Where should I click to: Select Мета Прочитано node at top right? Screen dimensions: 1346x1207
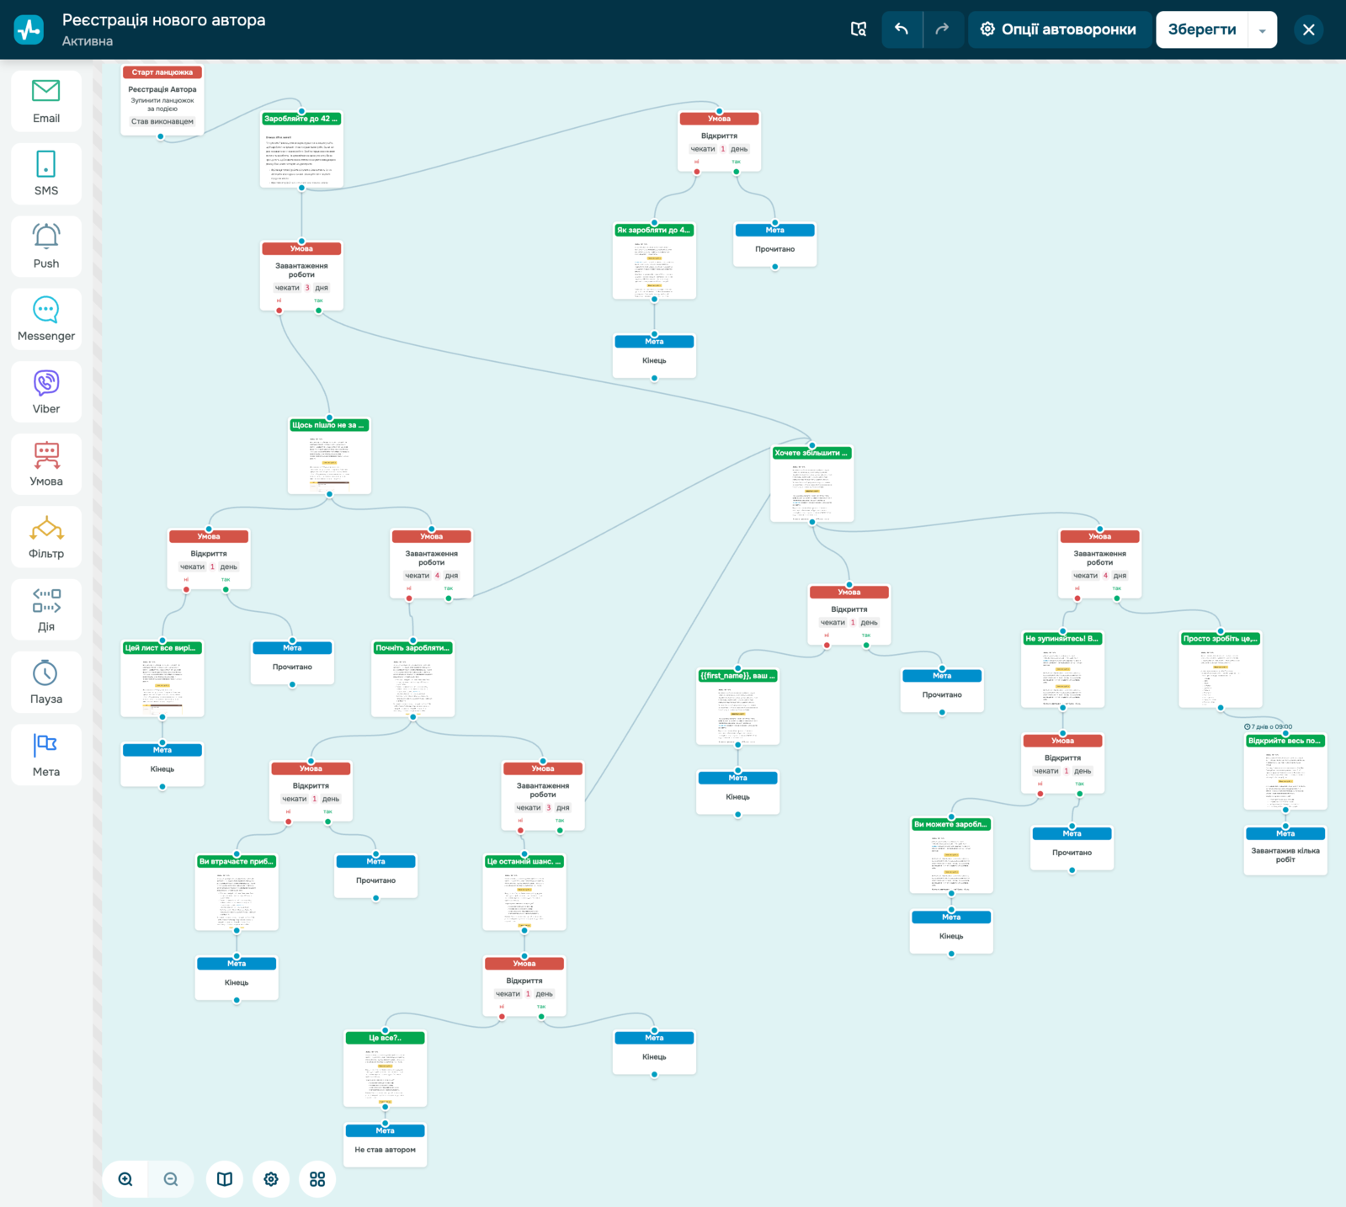pyautogui.click(x=774, y=245)
